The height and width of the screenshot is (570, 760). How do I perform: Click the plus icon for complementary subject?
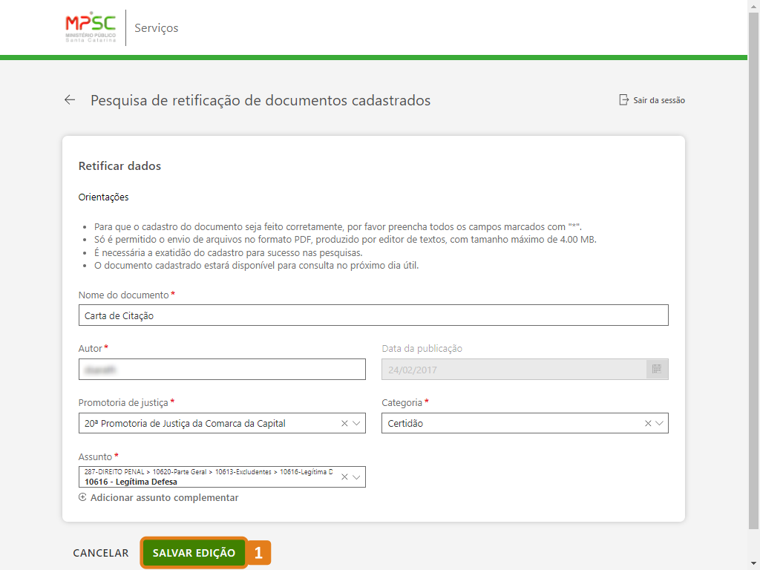82,497
